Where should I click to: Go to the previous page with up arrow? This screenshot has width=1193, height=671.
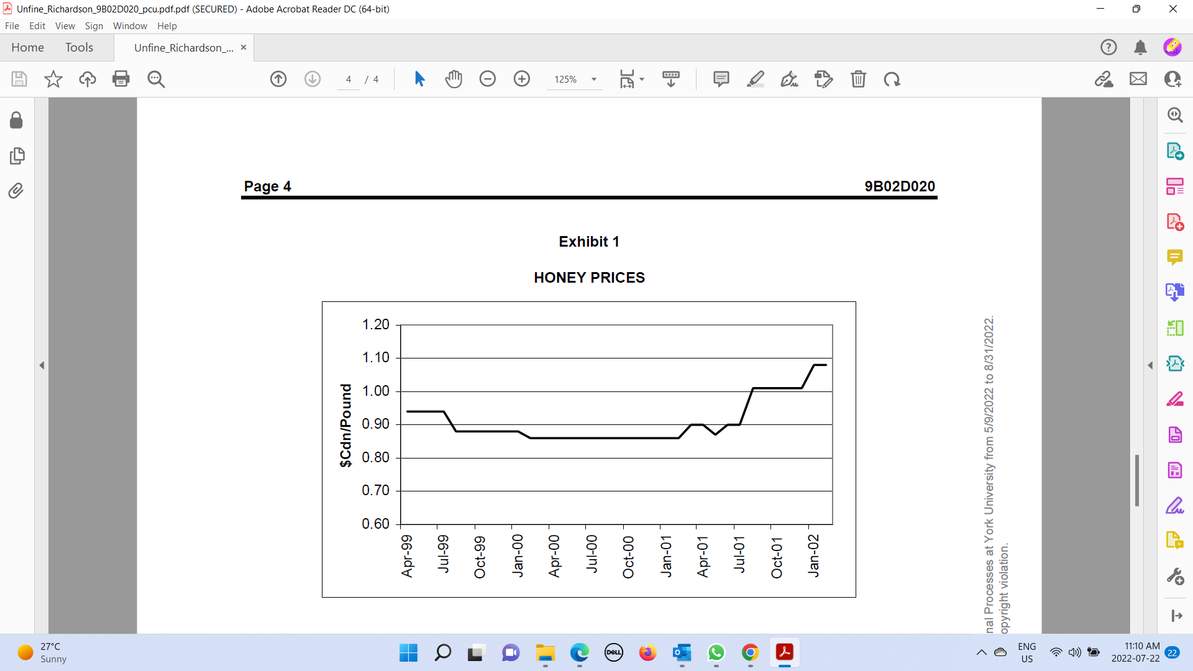pyautogui.click(x=278, y=79)
